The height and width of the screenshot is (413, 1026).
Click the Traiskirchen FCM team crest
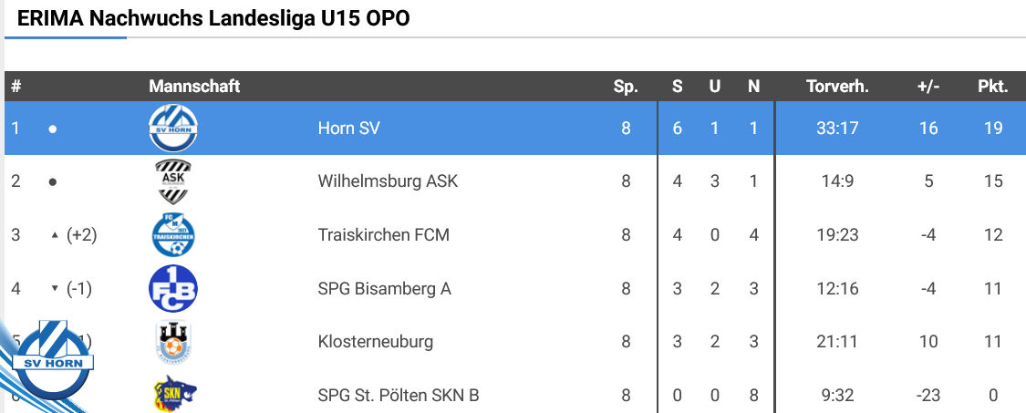point(172,235)
